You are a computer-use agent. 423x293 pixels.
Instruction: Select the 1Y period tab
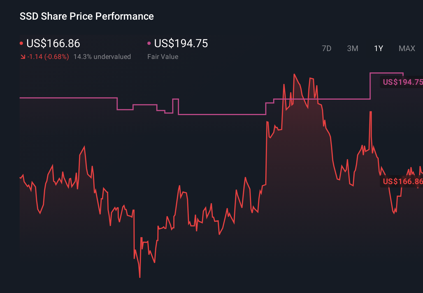point(378,48)
